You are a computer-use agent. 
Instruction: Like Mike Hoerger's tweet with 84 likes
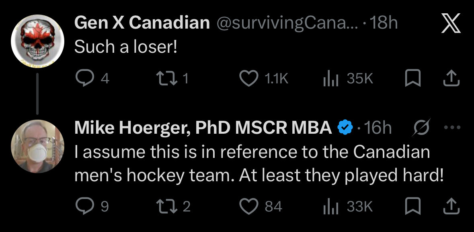pos(261,207)
